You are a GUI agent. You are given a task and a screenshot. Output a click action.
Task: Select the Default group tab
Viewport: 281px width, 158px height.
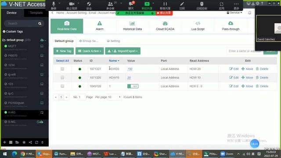64,41
